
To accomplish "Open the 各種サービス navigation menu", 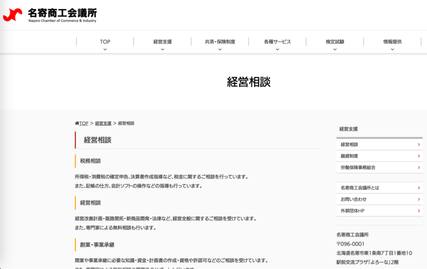I will tap(278, 42).
